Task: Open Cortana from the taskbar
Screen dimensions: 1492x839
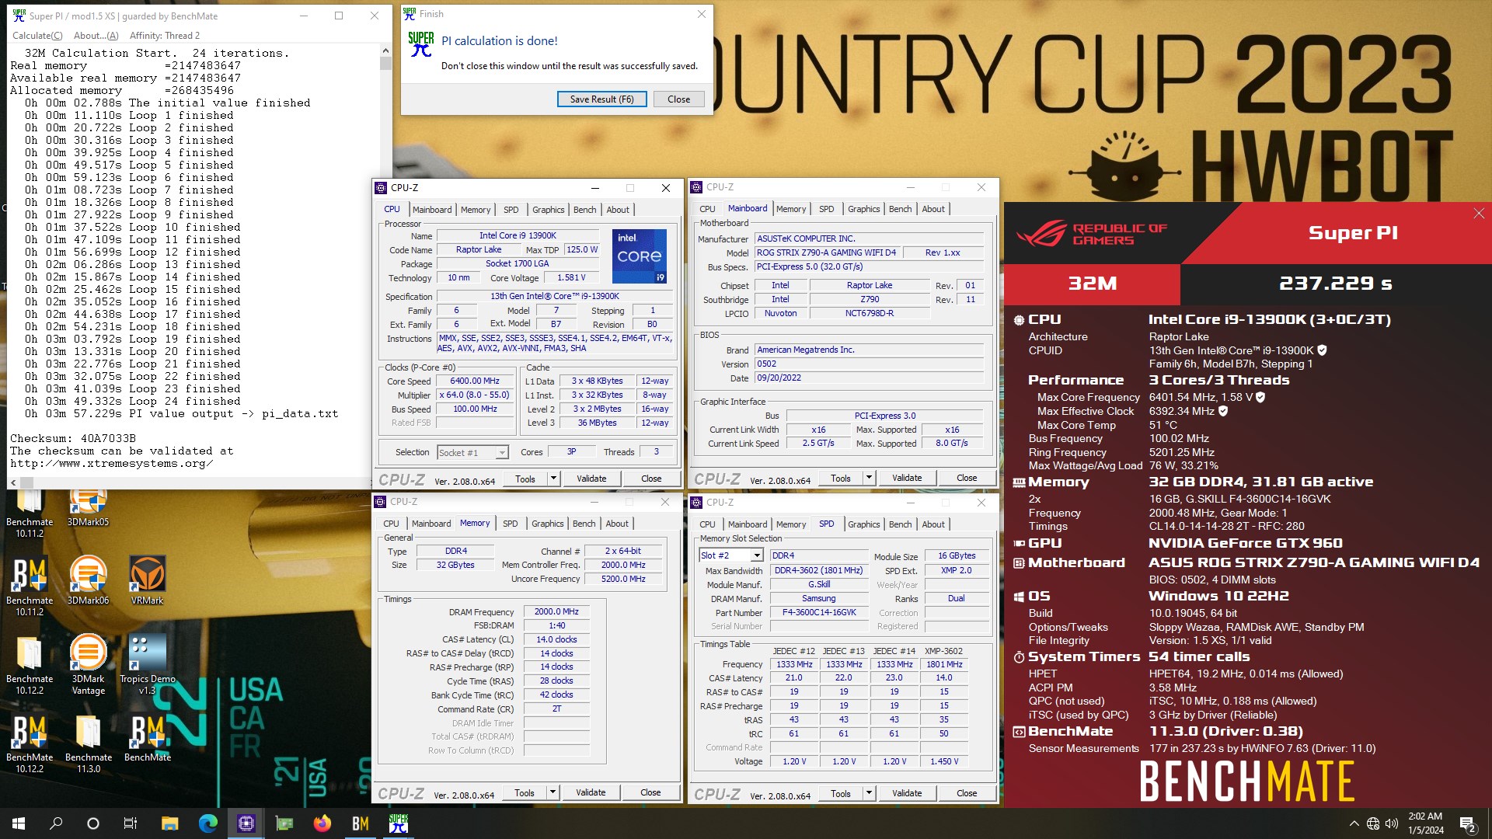Action: [x=93, y=823]
